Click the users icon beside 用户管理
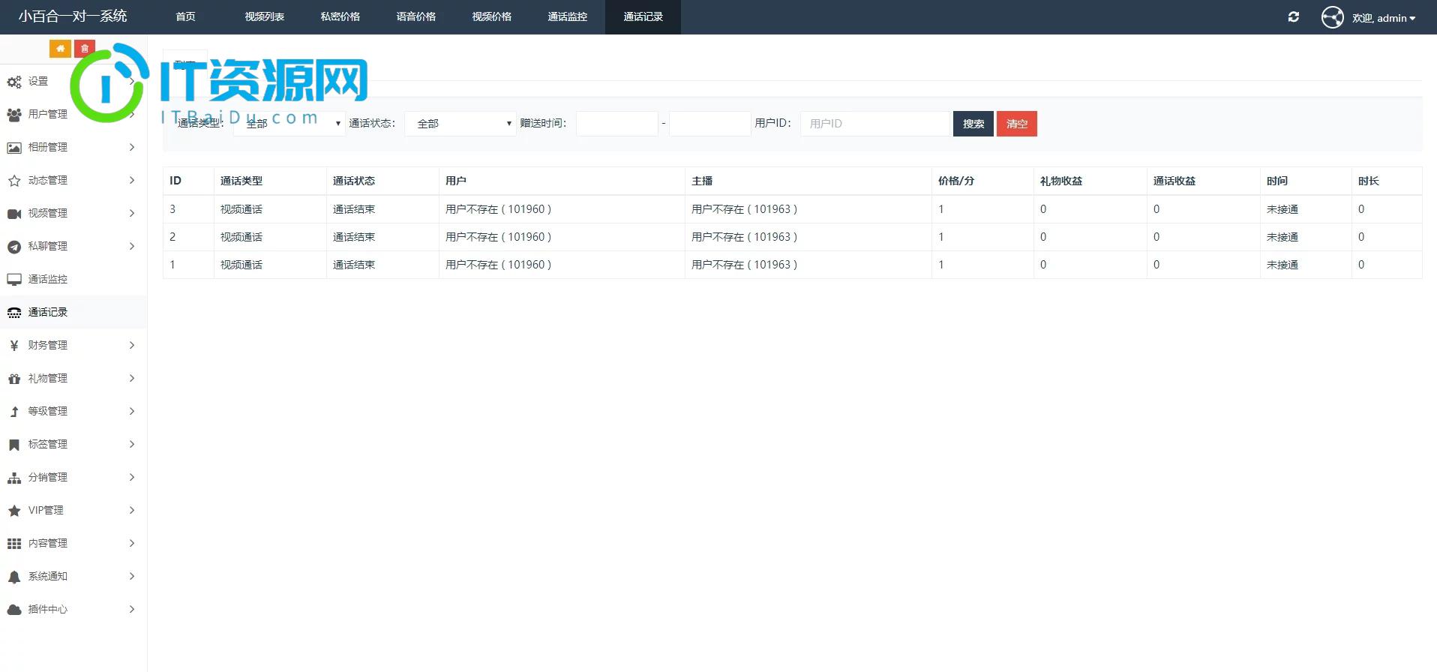1437x672 pixels. [x=14, y=115]
